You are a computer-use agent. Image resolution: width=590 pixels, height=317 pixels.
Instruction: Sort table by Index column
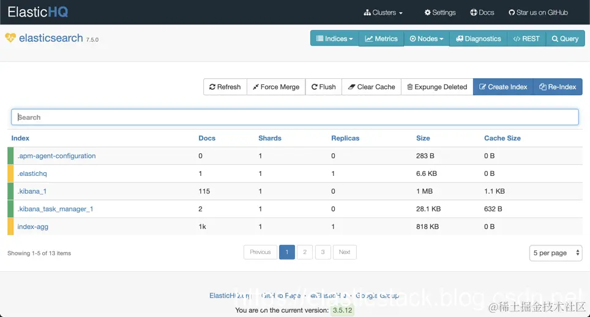(x=20, y=138)
